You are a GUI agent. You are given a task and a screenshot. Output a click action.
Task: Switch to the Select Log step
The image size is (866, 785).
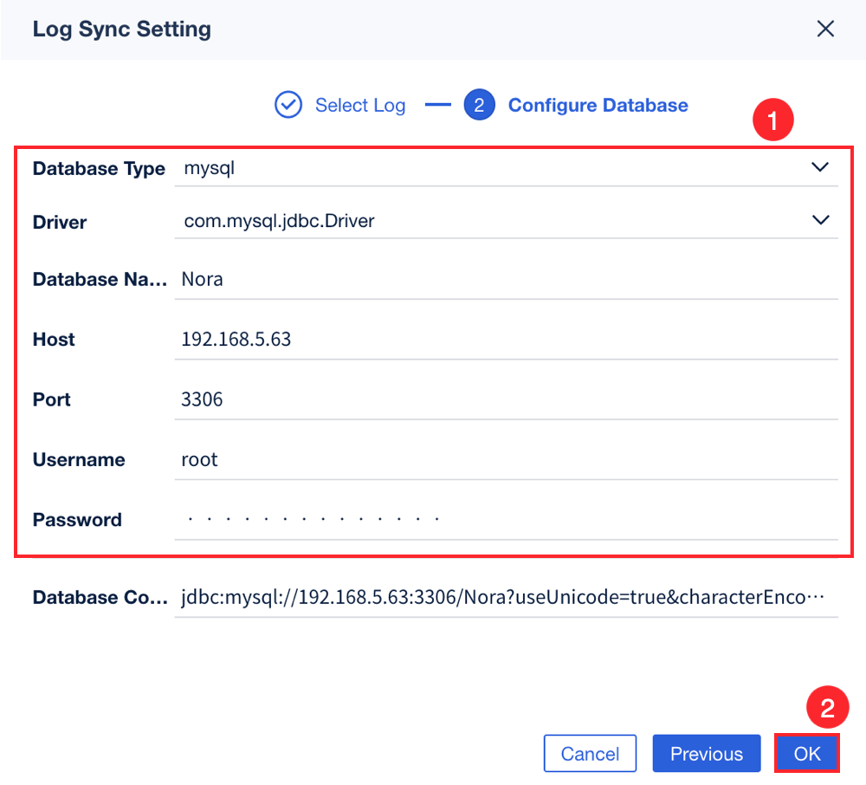click(x=360, y=104)
